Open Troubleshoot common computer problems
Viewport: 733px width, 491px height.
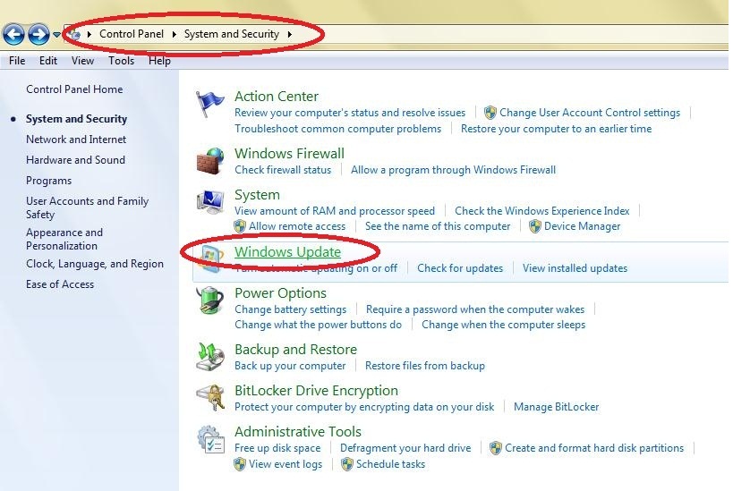pos(338,129)
